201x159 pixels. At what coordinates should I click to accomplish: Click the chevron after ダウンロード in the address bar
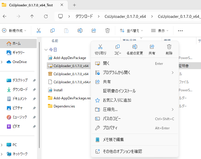click(x=99, y=16)
